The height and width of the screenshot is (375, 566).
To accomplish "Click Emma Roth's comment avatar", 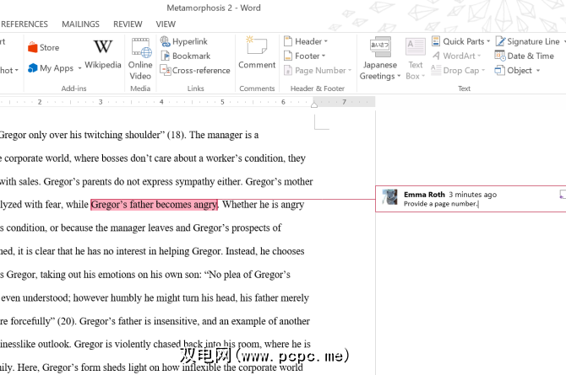I will pos(389,197).
